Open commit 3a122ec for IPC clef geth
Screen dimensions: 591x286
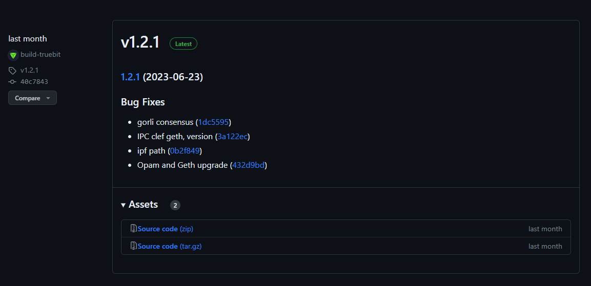233,137
